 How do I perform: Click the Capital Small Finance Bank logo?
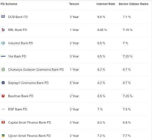[3, 122]
